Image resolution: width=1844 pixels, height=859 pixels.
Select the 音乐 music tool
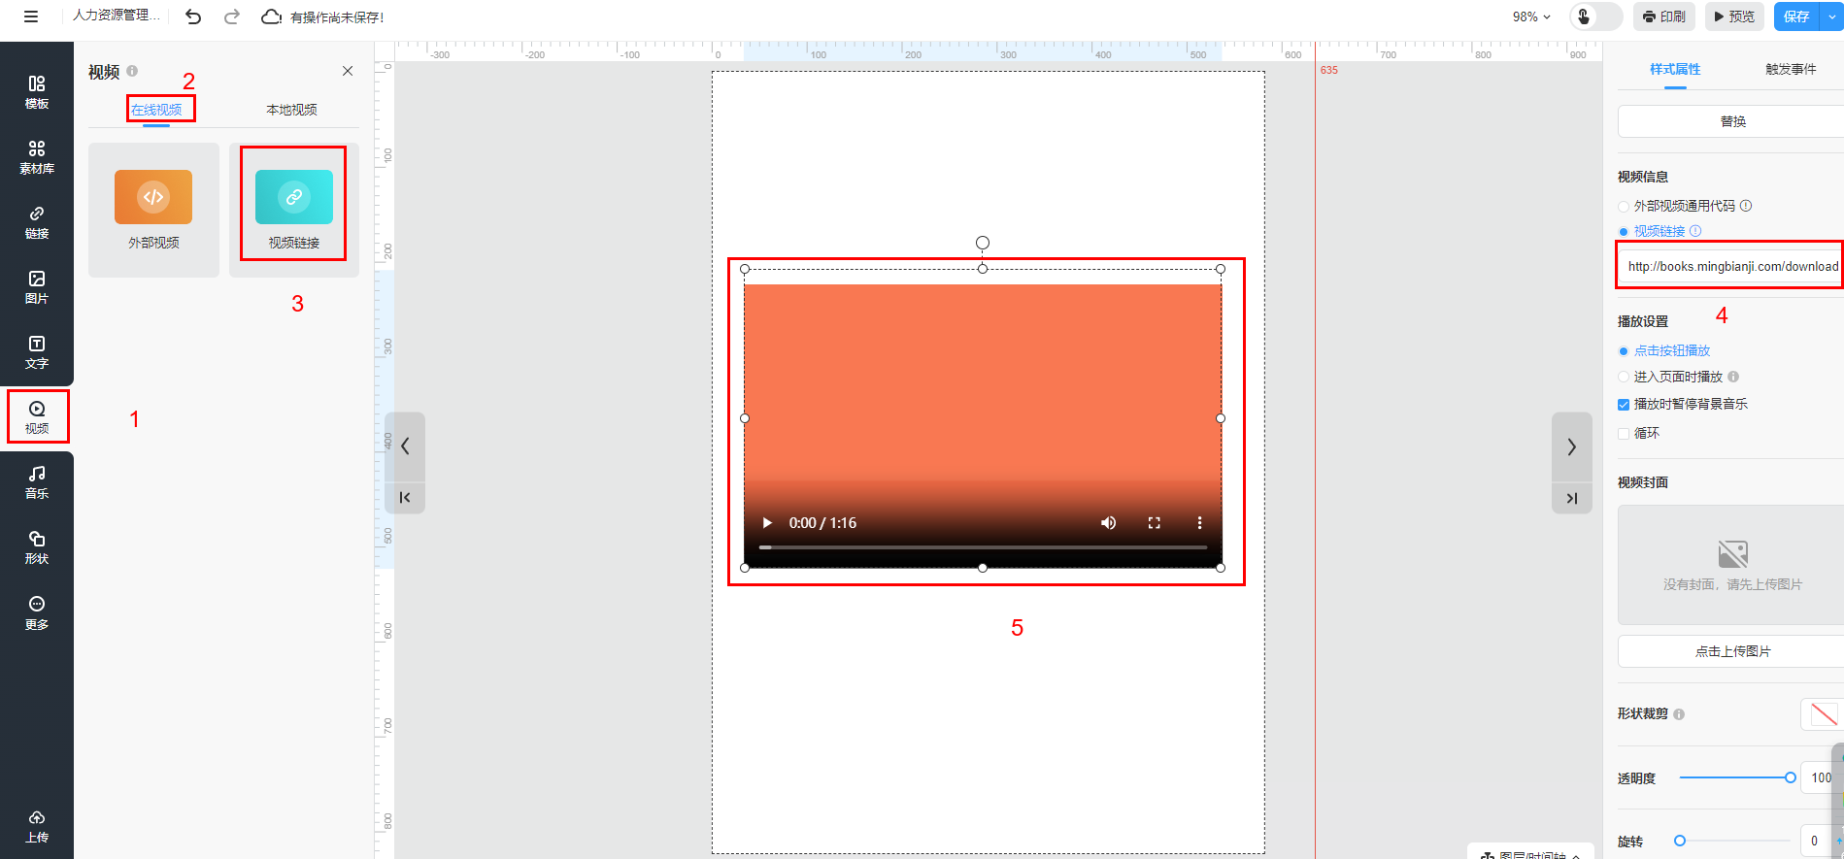point(36,481)
